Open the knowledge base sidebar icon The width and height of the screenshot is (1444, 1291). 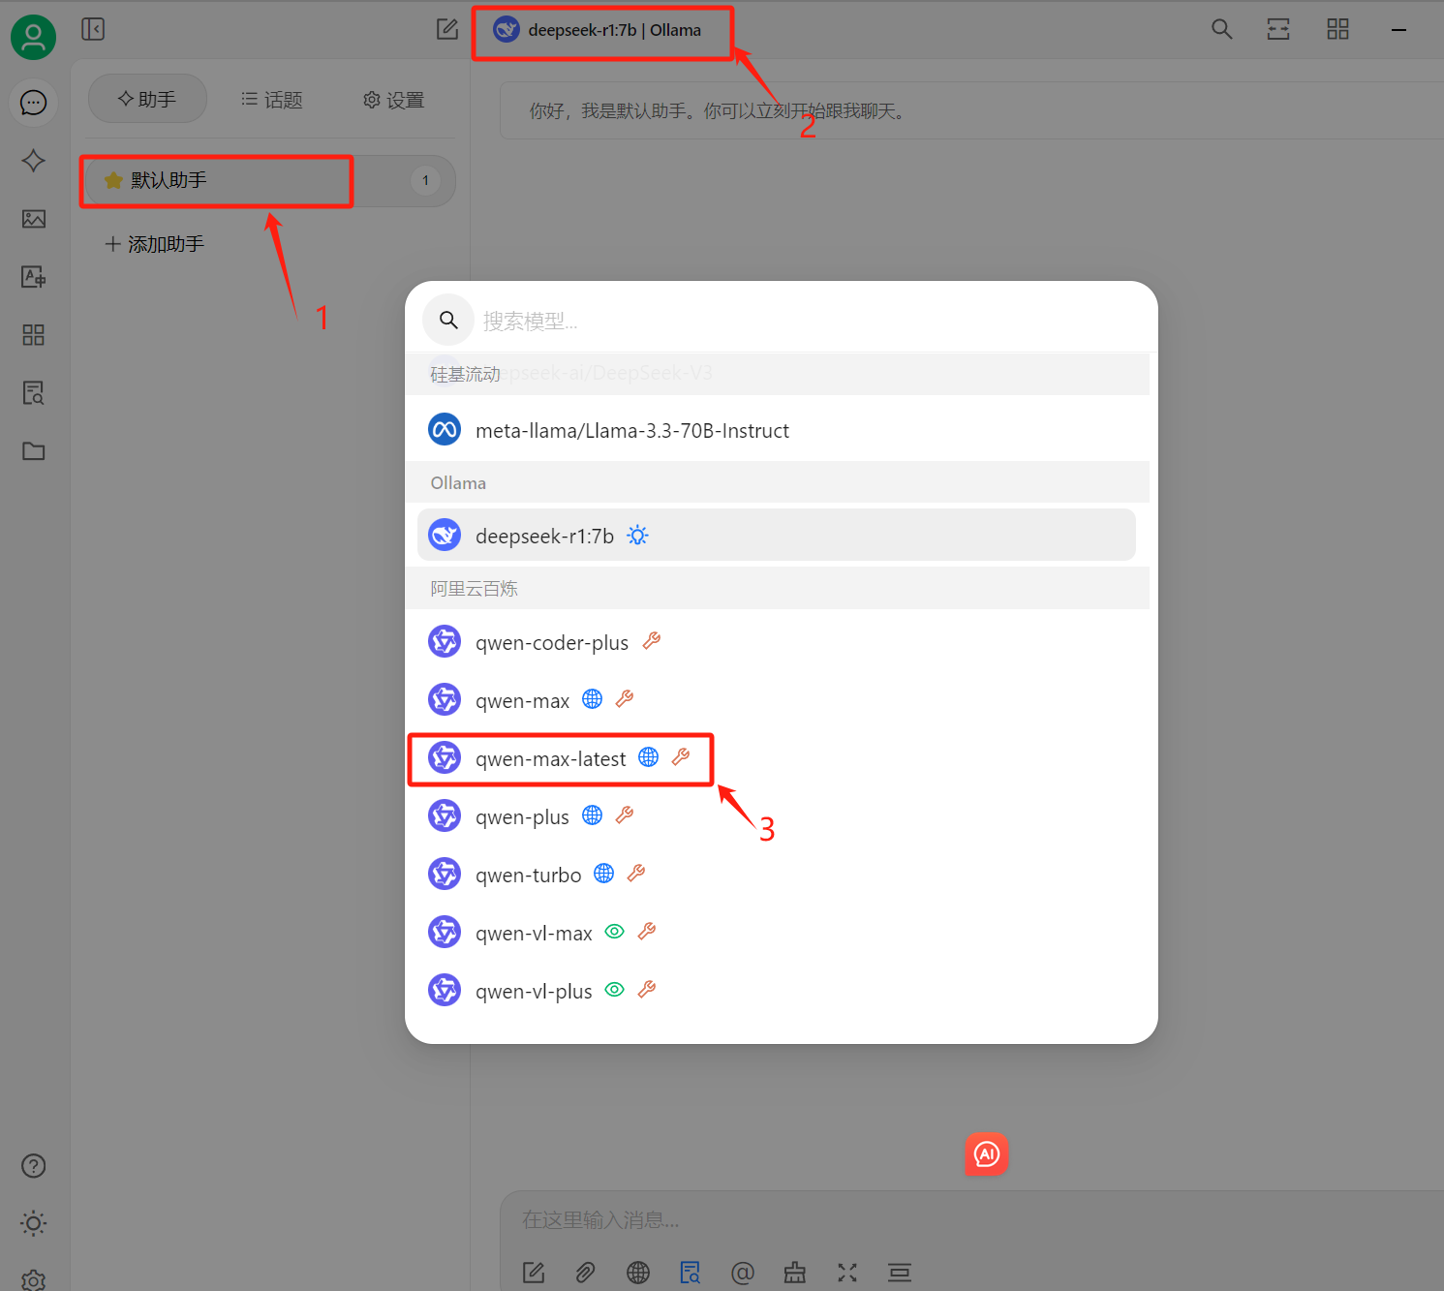(33, 393)
